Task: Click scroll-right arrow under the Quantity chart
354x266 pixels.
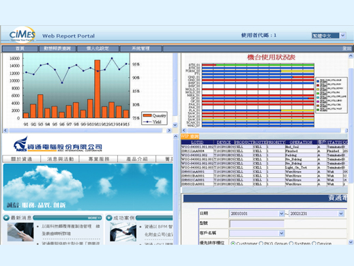Action: [x=169, y=130]
